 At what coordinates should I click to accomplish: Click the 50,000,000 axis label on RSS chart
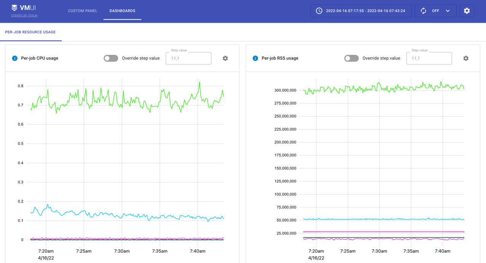(286, 220)
